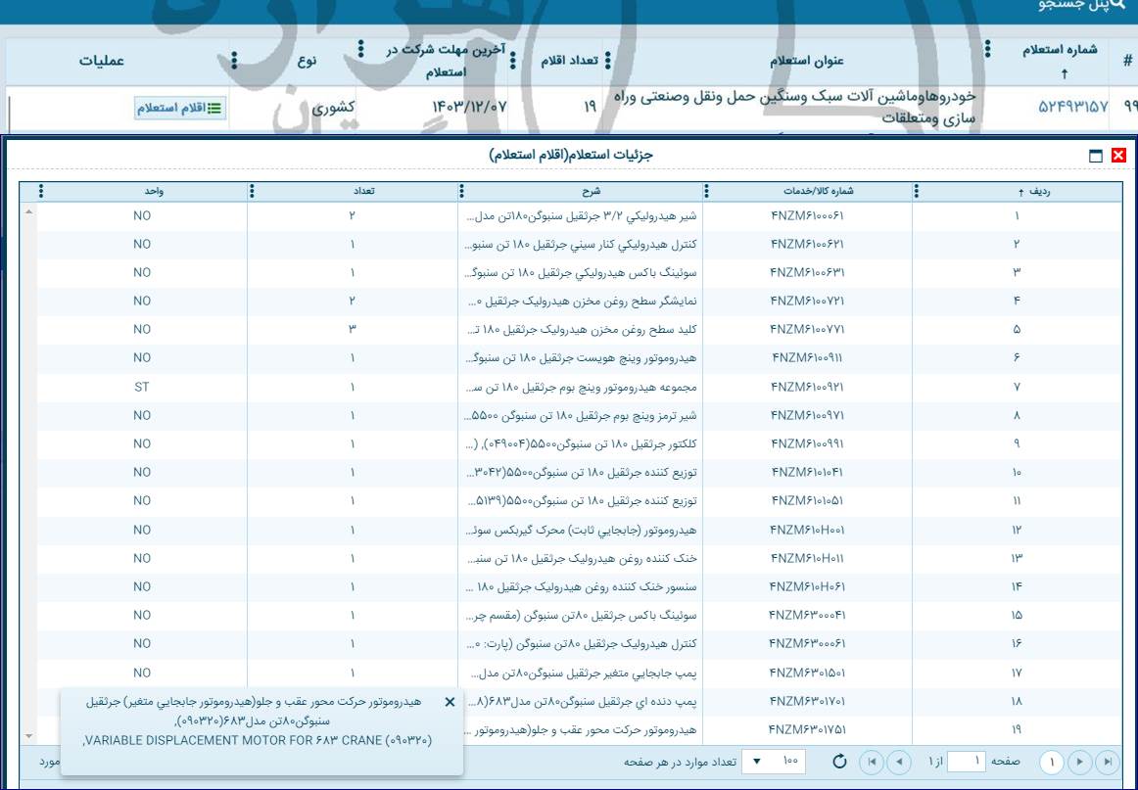1138x790 pixels.
Task: Select the current page number 1 button
Action: click(x=1052, y=762)
